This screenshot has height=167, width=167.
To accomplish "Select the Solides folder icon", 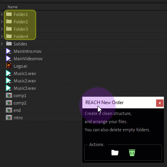I will point(9,43).
